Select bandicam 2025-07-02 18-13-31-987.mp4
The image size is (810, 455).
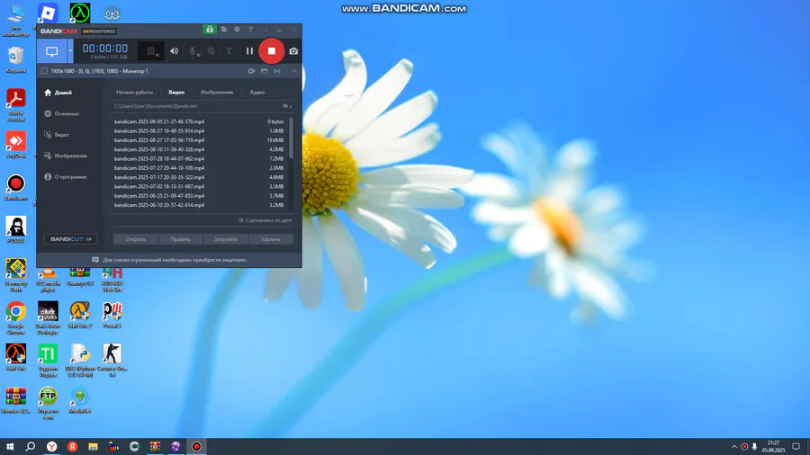pos(200,187)
